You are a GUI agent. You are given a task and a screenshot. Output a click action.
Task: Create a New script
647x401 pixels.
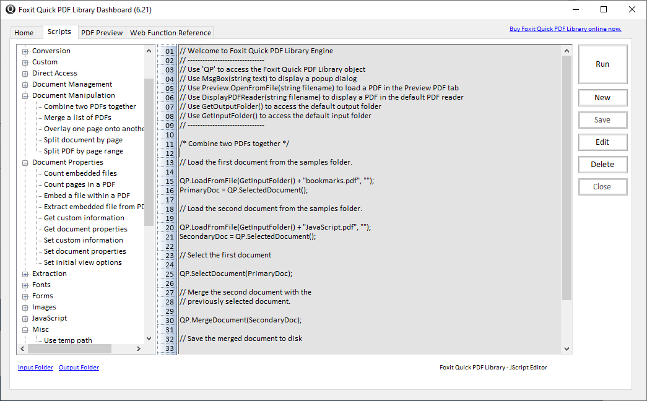pyautogui.click(x=602, y=98)
